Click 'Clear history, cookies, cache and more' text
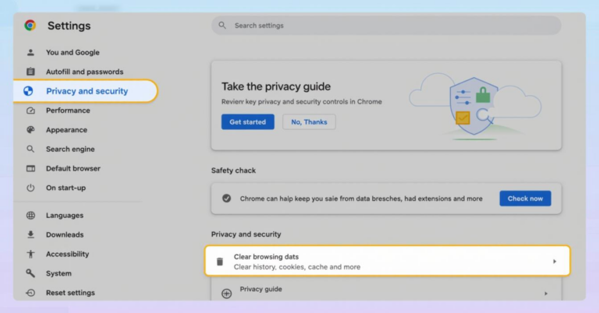Image resolution: width=599 pixels, height=313 pixels. (x=297, y=267)
